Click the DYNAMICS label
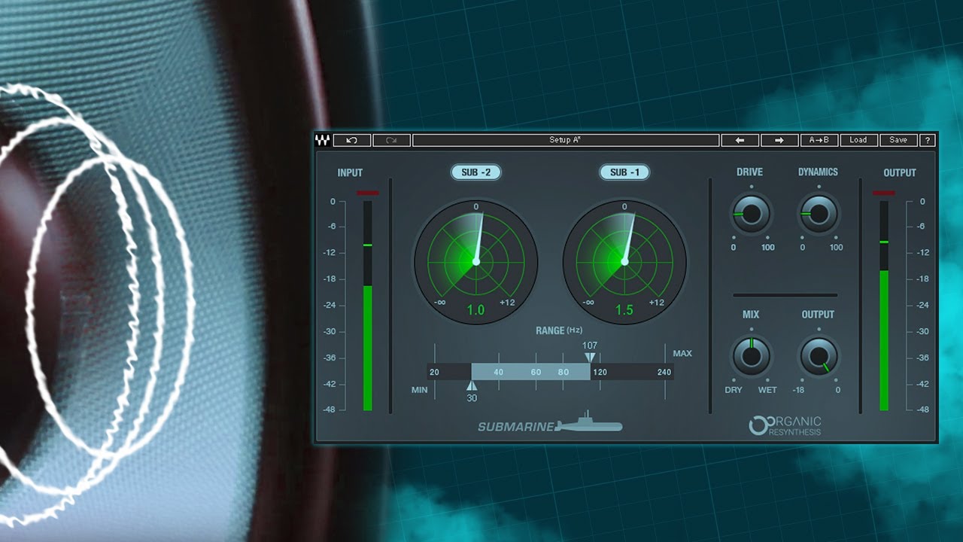The height and width of the screenshot is (542, 963). (x=818, y=172)
